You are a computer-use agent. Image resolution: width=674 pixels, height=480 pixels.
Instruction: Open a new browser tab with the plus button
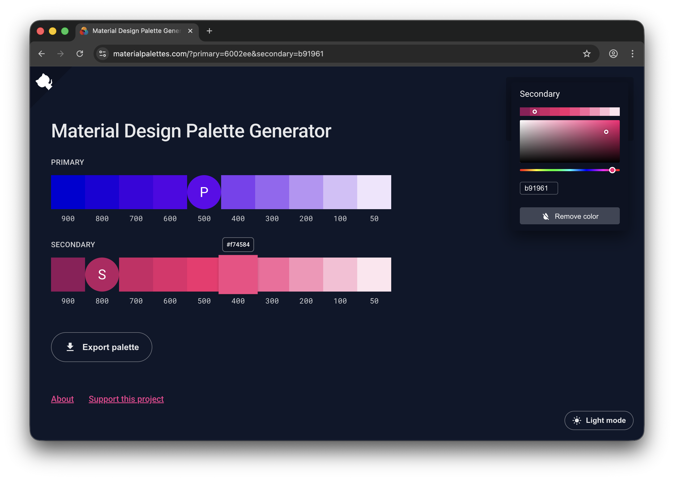[209, 31]
